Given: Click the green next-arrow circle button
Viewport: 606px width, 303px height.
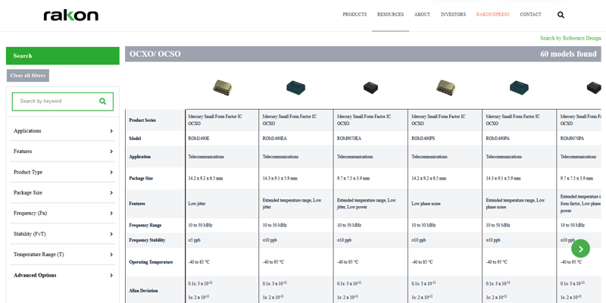Looking at the screenshot, I should click(580, 248).
